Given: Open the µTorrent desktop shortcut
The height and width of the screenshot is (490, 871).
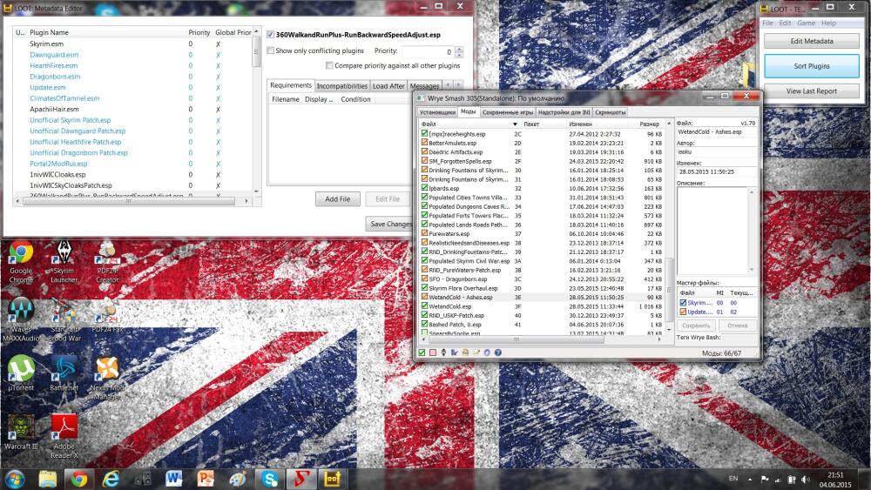Looking at the screenshot, I should 21,374.
